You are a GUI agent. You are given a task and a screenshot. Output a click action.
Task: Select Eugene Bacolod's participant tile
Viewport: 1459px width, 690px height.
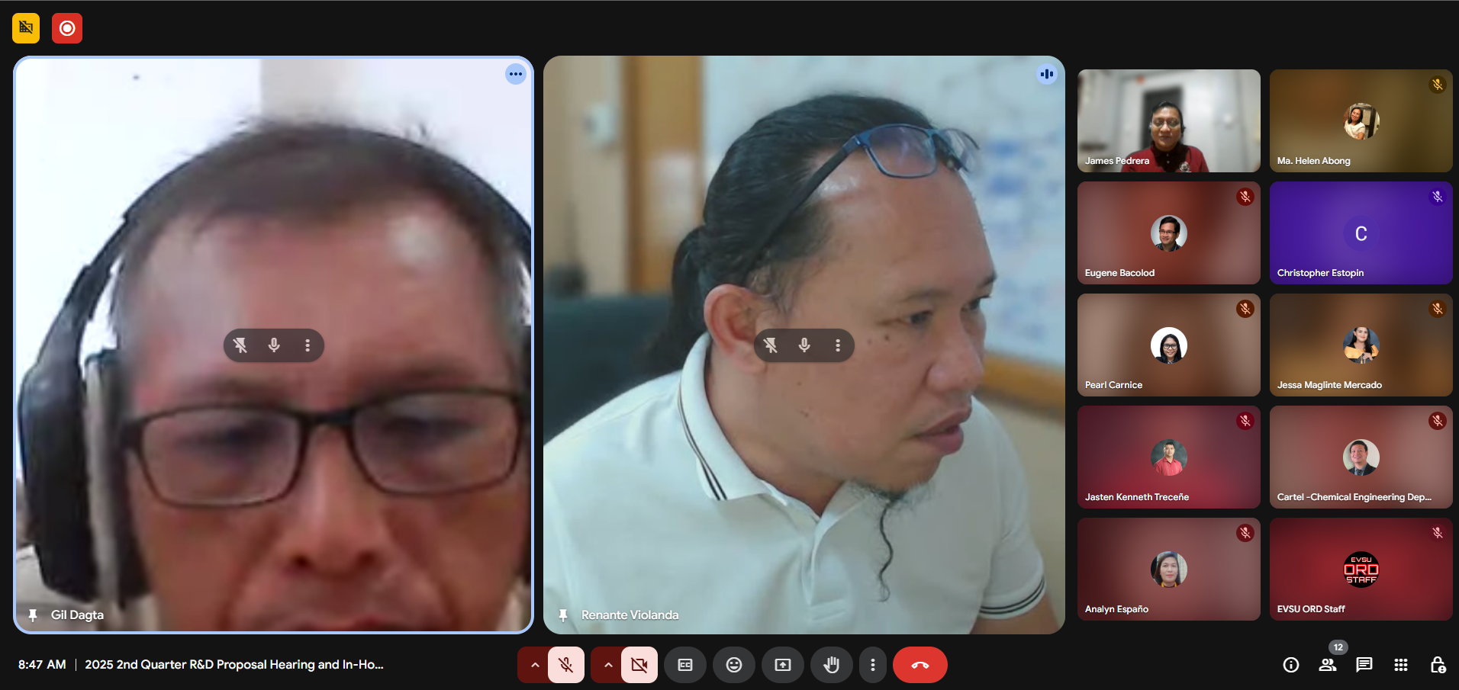[x=1169, y=233]
